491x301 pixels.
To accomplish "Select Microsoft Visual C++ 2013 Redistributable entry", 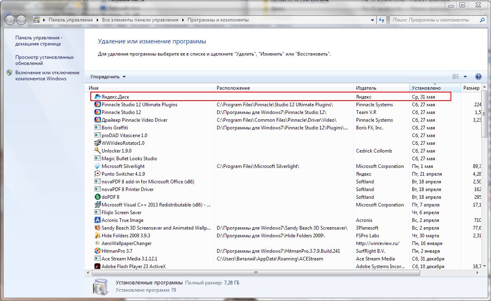I will (156, 205).
